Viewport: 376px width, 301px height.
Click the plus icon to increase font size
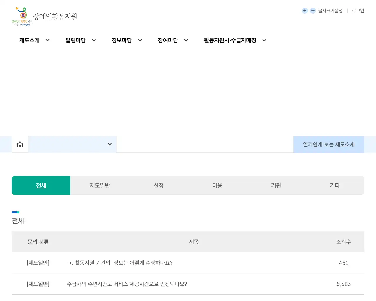coord(305,11)
